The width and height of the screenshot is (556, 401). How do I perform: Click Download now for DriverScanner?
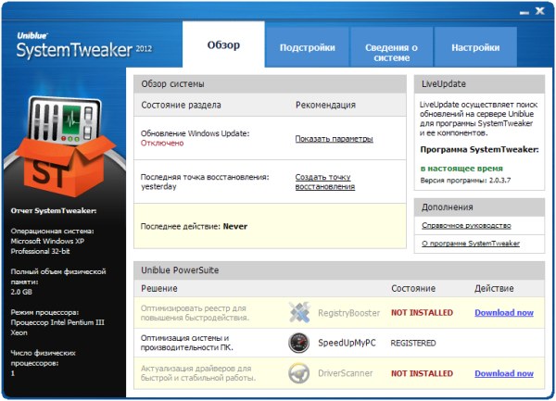pyautogui.click(x=503, y=373)
